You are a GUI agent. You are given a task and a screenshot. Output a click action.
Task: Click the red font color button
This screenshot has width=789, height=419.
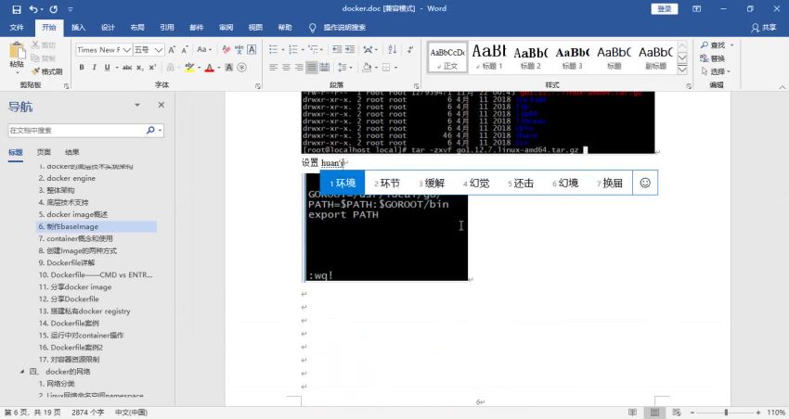pos(210,68)
